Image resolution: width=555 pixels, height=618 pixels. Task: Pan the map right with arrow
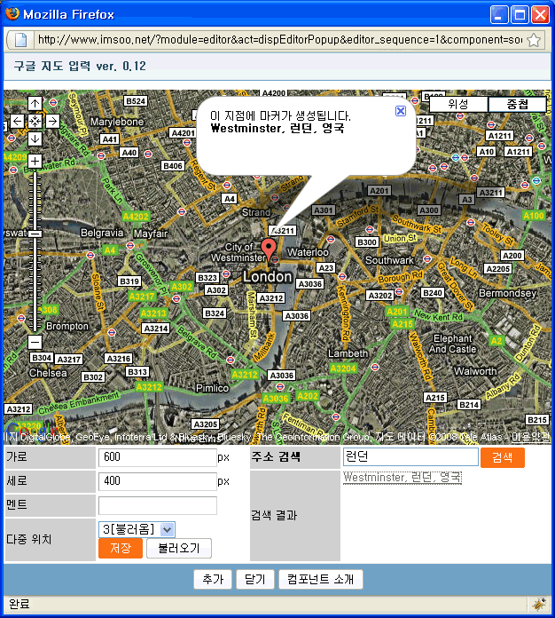52,121
